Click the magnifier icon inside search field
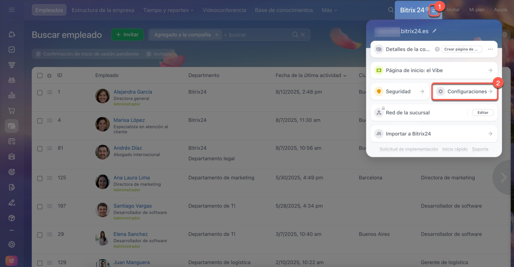This screenshot has width=514, height=267. (295, 35)
